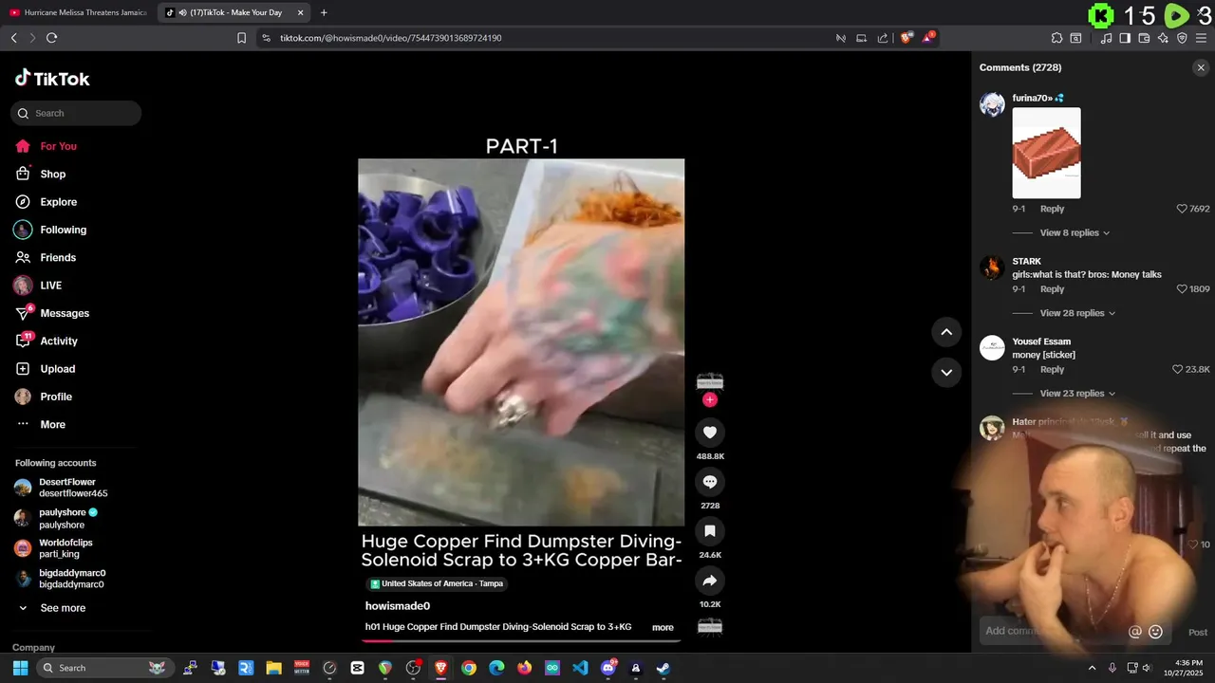Click the TikTok search field
Viewport: 1215px width, 683px height.
coord(76,113)
